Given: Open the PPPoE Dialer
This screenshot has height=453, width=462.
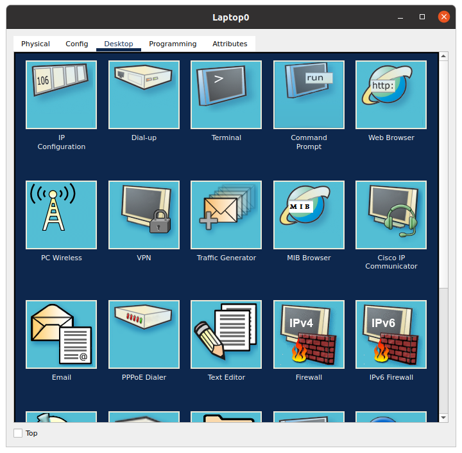Looking at the screenshot, I should pos(144,334).
